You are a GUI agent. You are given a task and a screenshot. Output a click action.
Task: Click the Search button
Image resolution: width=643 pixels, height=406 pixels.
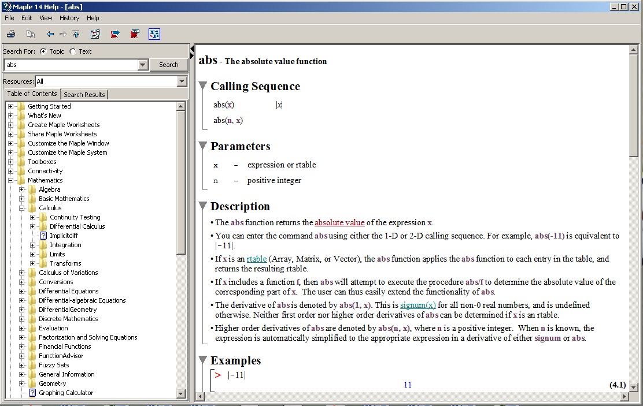tap(168, 65)
